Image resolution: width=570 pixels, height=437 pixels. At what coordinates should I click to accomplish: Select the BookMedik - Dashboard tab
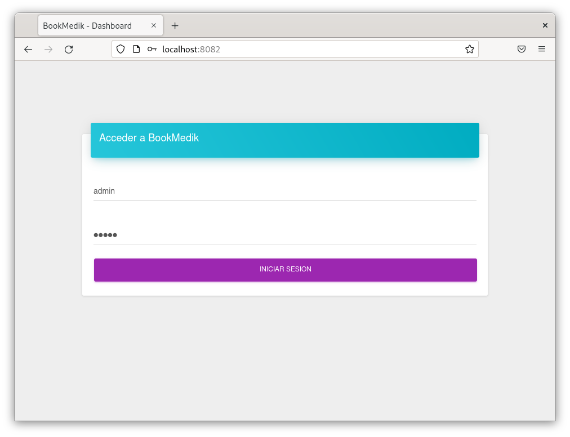click(90, 26)
